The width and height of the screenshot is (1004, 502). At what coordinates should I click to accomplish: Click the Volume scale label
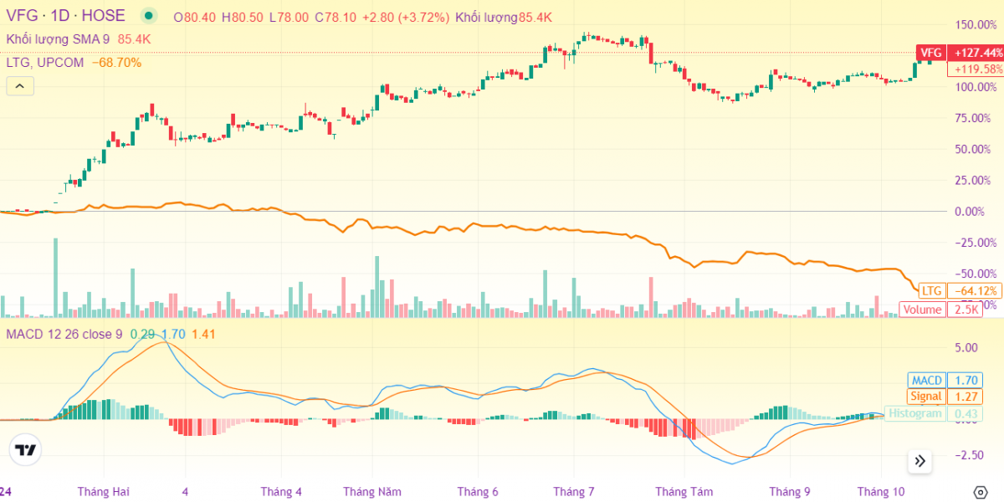tap(924, 310)
